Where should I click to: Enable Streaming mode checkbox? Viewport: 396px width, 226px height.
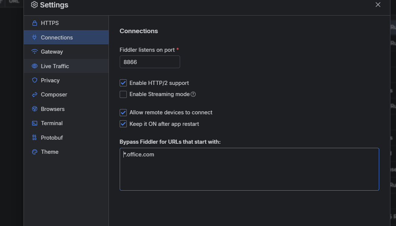123,95
